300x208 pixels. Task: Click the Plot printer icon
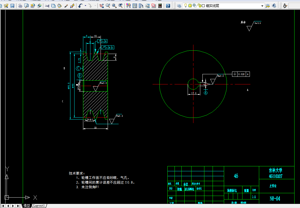[x=20, y=5]
